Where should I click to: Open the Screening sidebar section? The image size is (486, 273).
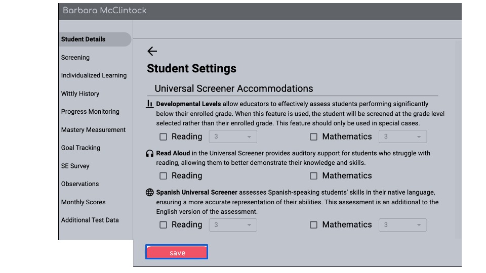(x=75, y=58)
